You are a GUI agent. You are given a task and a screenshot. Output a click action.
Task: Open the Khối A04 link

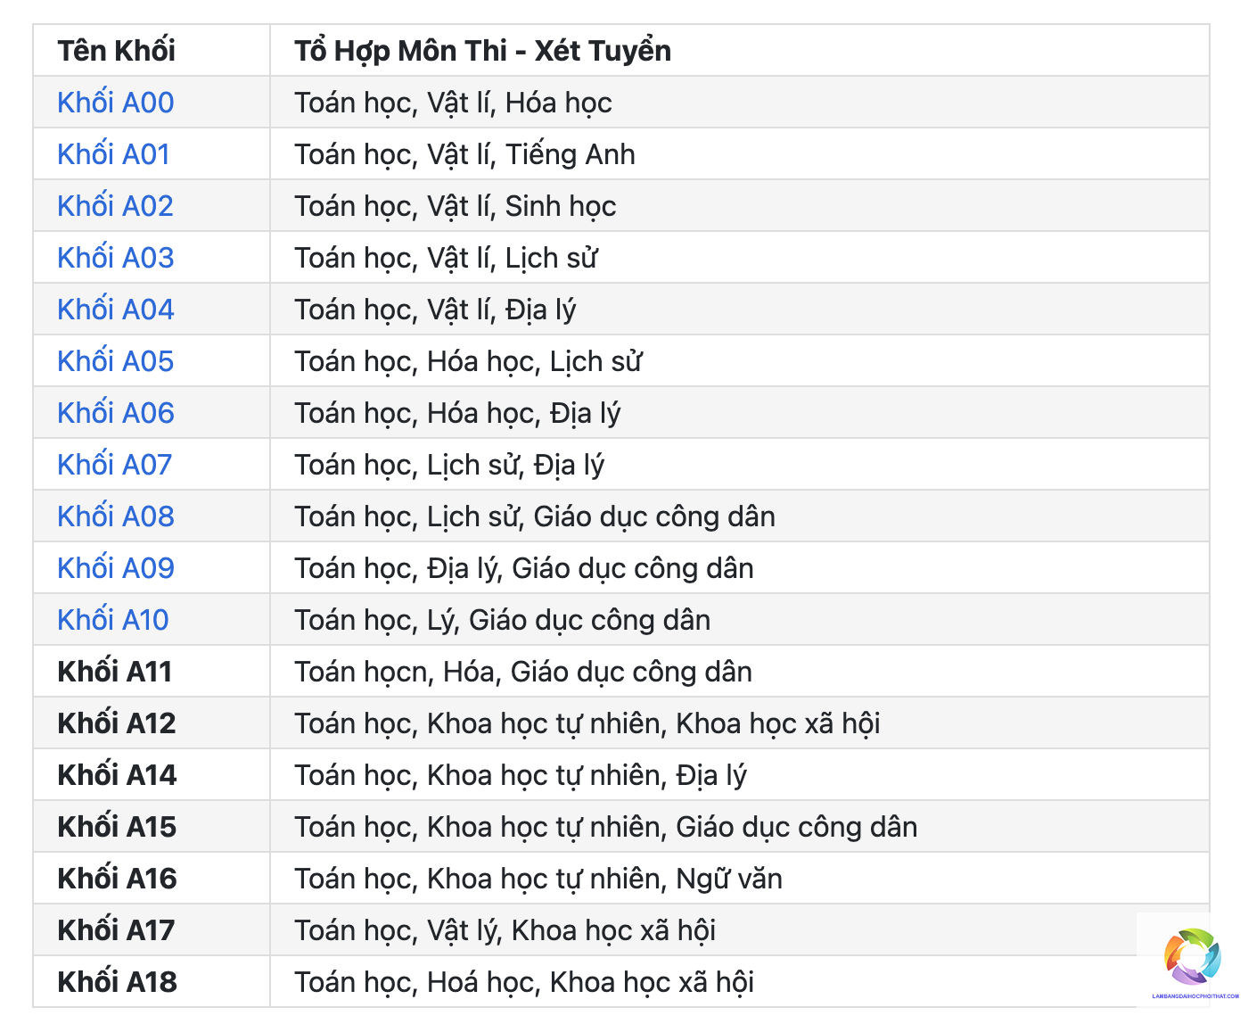tap(116, 310)
